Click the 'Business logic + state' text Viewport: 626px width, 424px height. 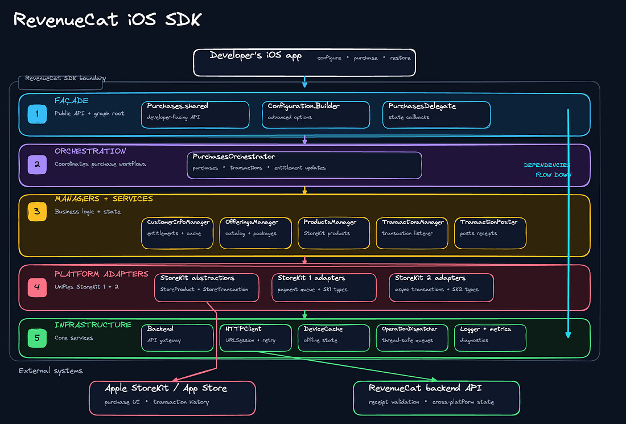pyautogui.click(x=88, y=212)
